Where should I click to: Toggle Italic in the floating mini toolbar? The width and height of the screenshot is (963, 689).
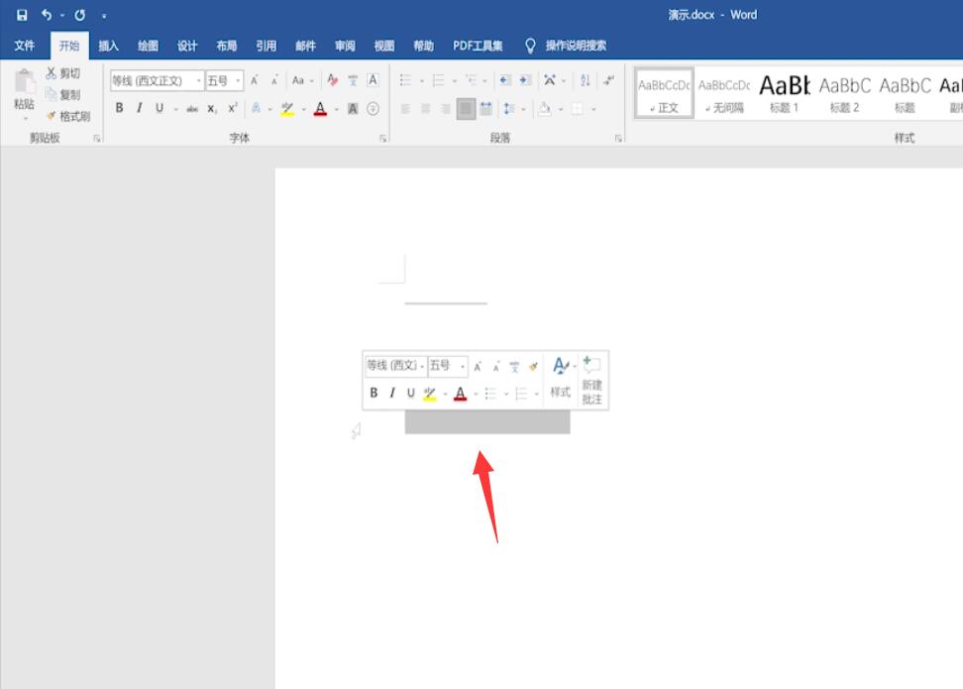point(391,393)
